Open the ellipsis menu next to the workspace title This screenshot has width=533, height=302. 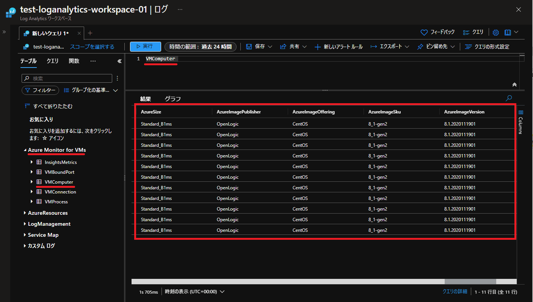(x=180, y=9)
